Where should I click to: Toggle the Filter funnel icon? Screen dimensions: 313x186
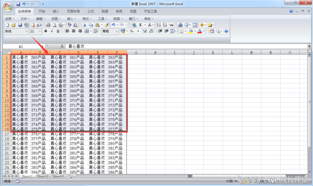tap(171, 25)
